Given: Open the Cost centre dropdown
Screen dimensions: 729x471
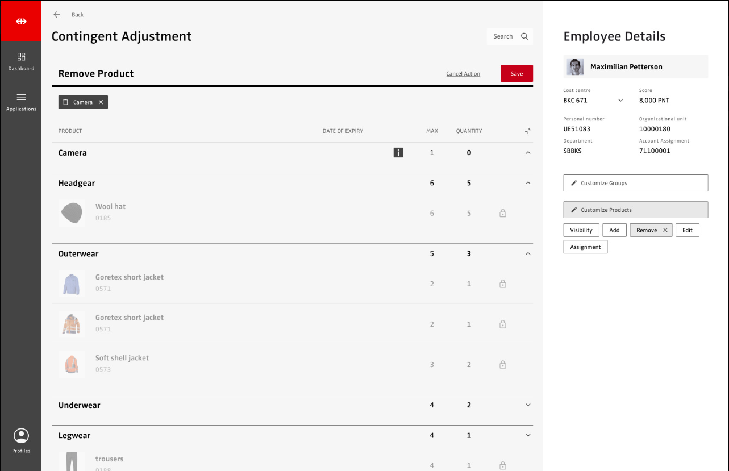Looking at the screenshot, I should pyautogui.click(x=620, y=101).
